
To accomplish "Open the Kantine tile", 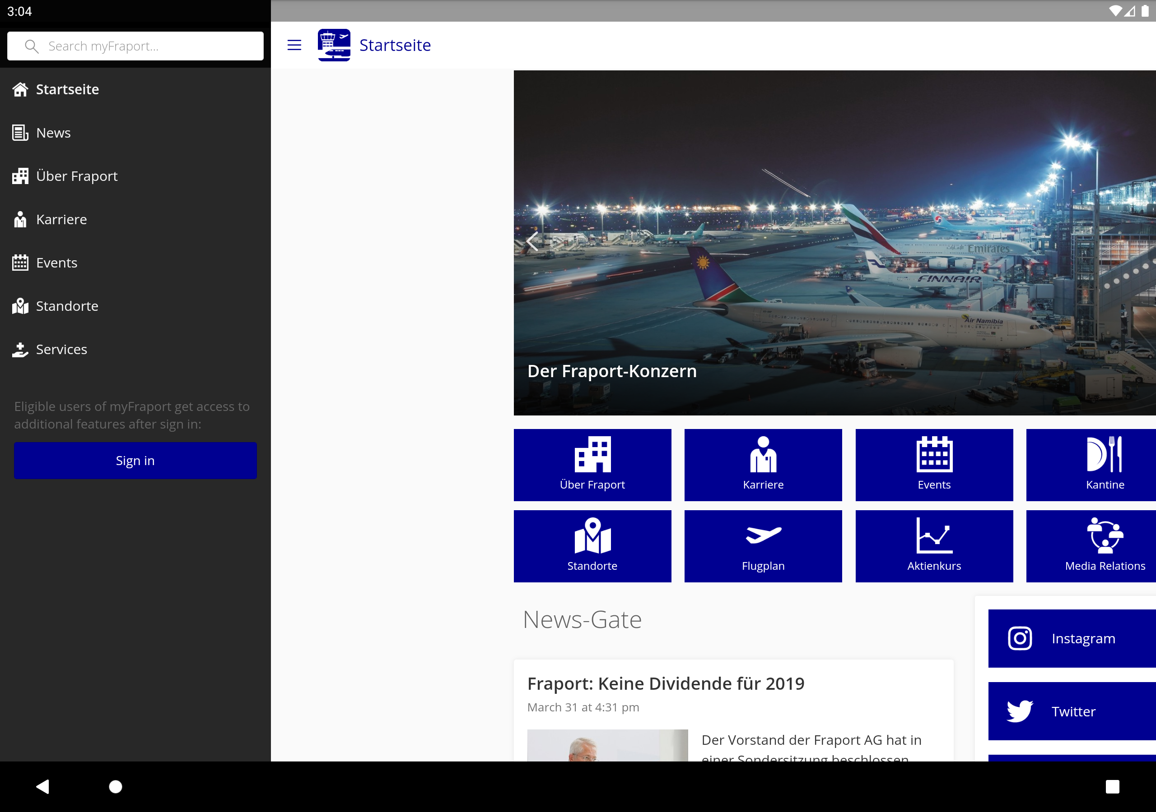I will (1090, 464).
